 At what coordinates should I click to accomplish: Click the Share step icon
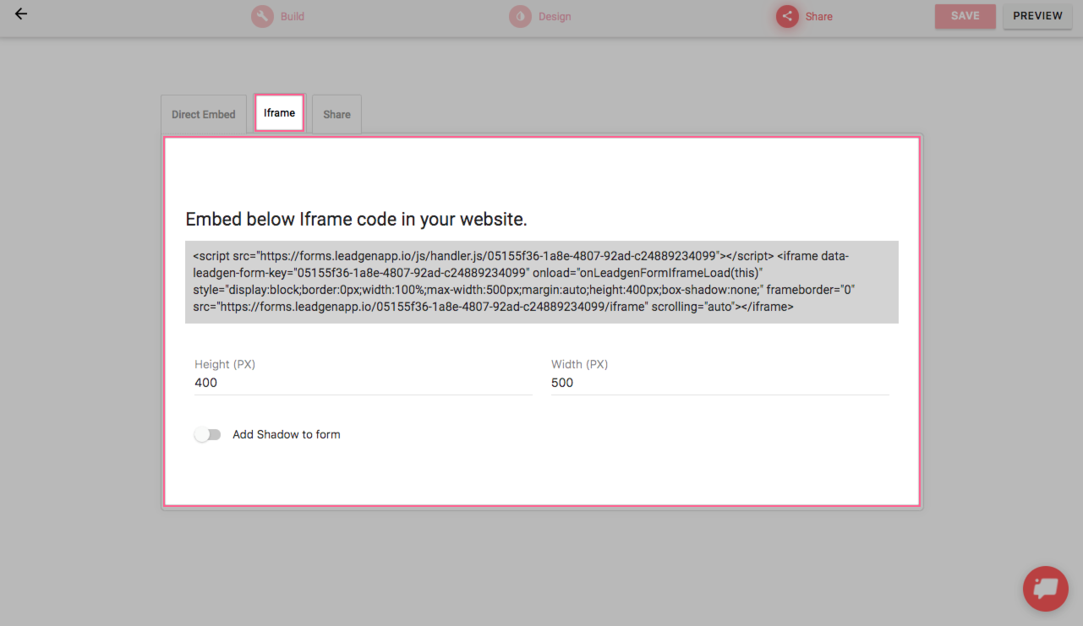tap(787, 16)
